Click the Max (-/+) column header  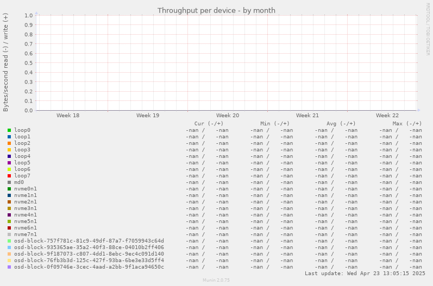[407, 124]
